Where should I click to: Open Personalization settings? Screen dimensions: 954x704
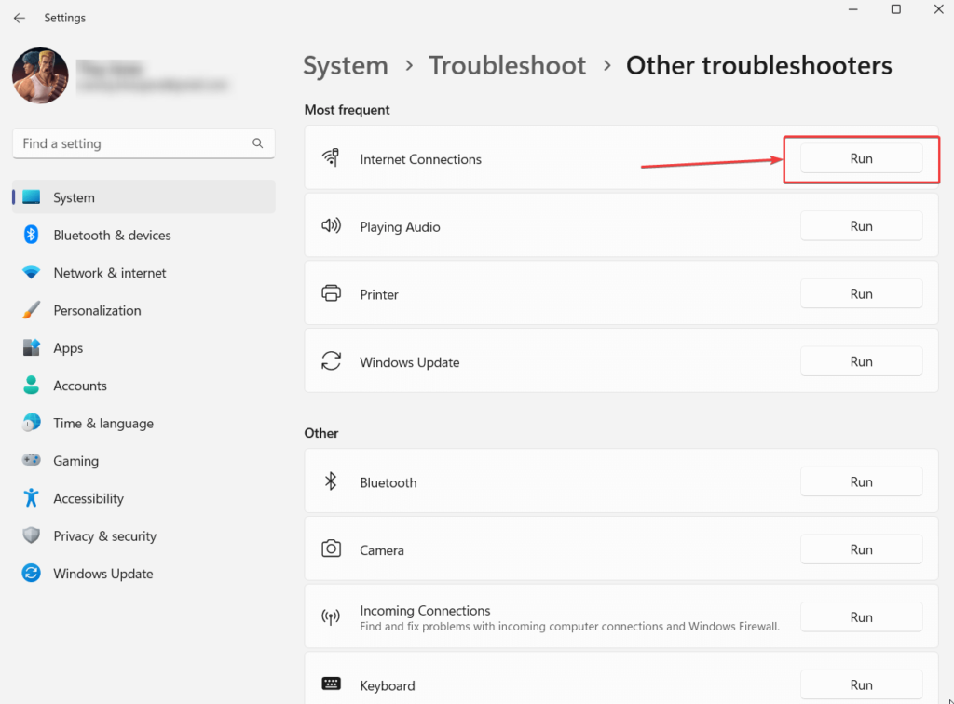[143, 311]
